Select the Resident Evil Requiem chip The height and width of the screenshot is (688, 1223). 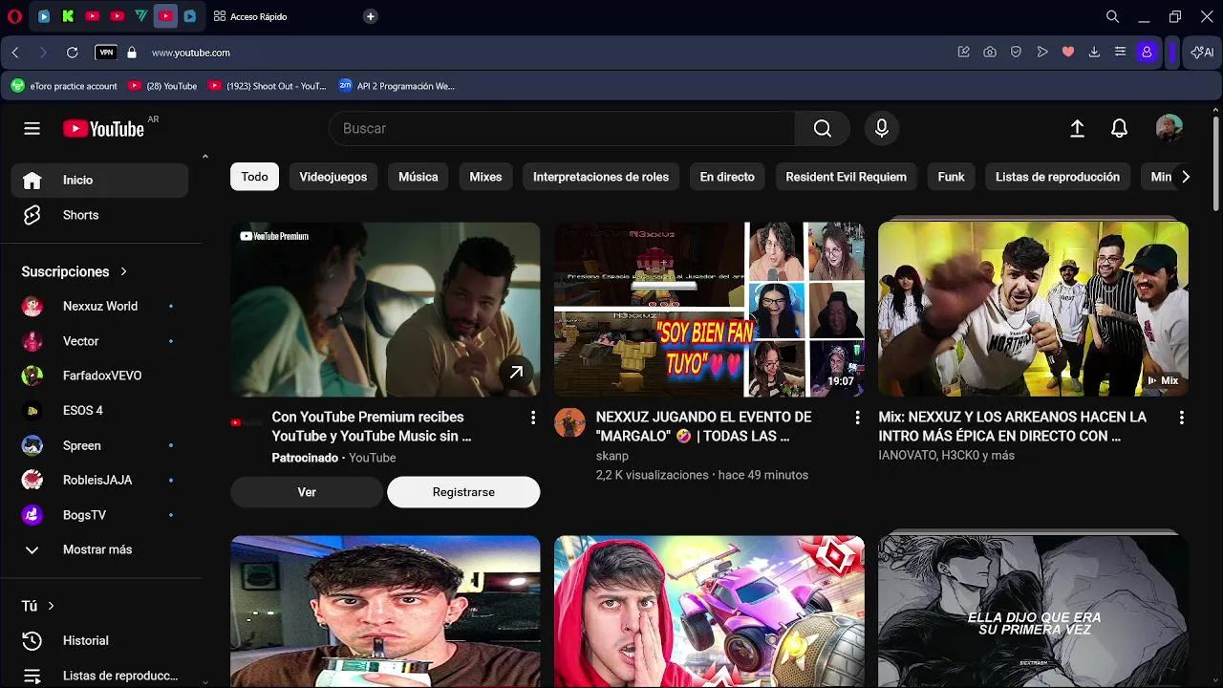point(846,177)
